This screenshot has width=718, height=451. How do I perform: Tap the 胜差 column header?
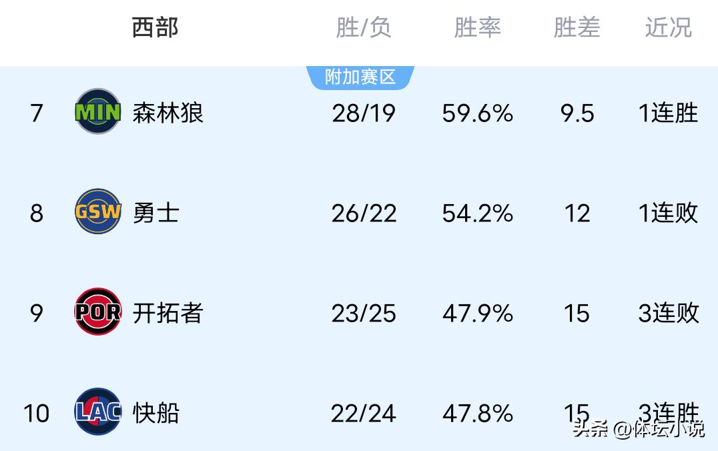577,28
